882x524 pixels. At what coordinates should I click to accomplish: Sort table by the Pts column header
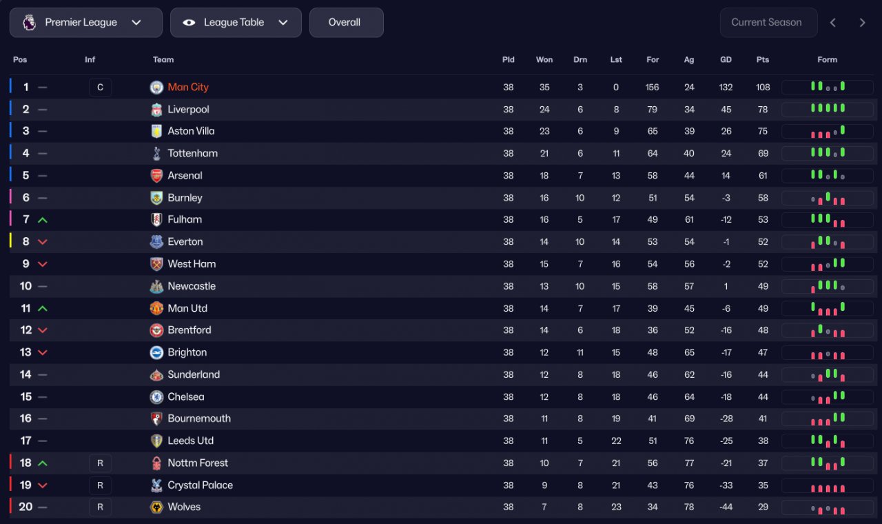coord(763,59)
